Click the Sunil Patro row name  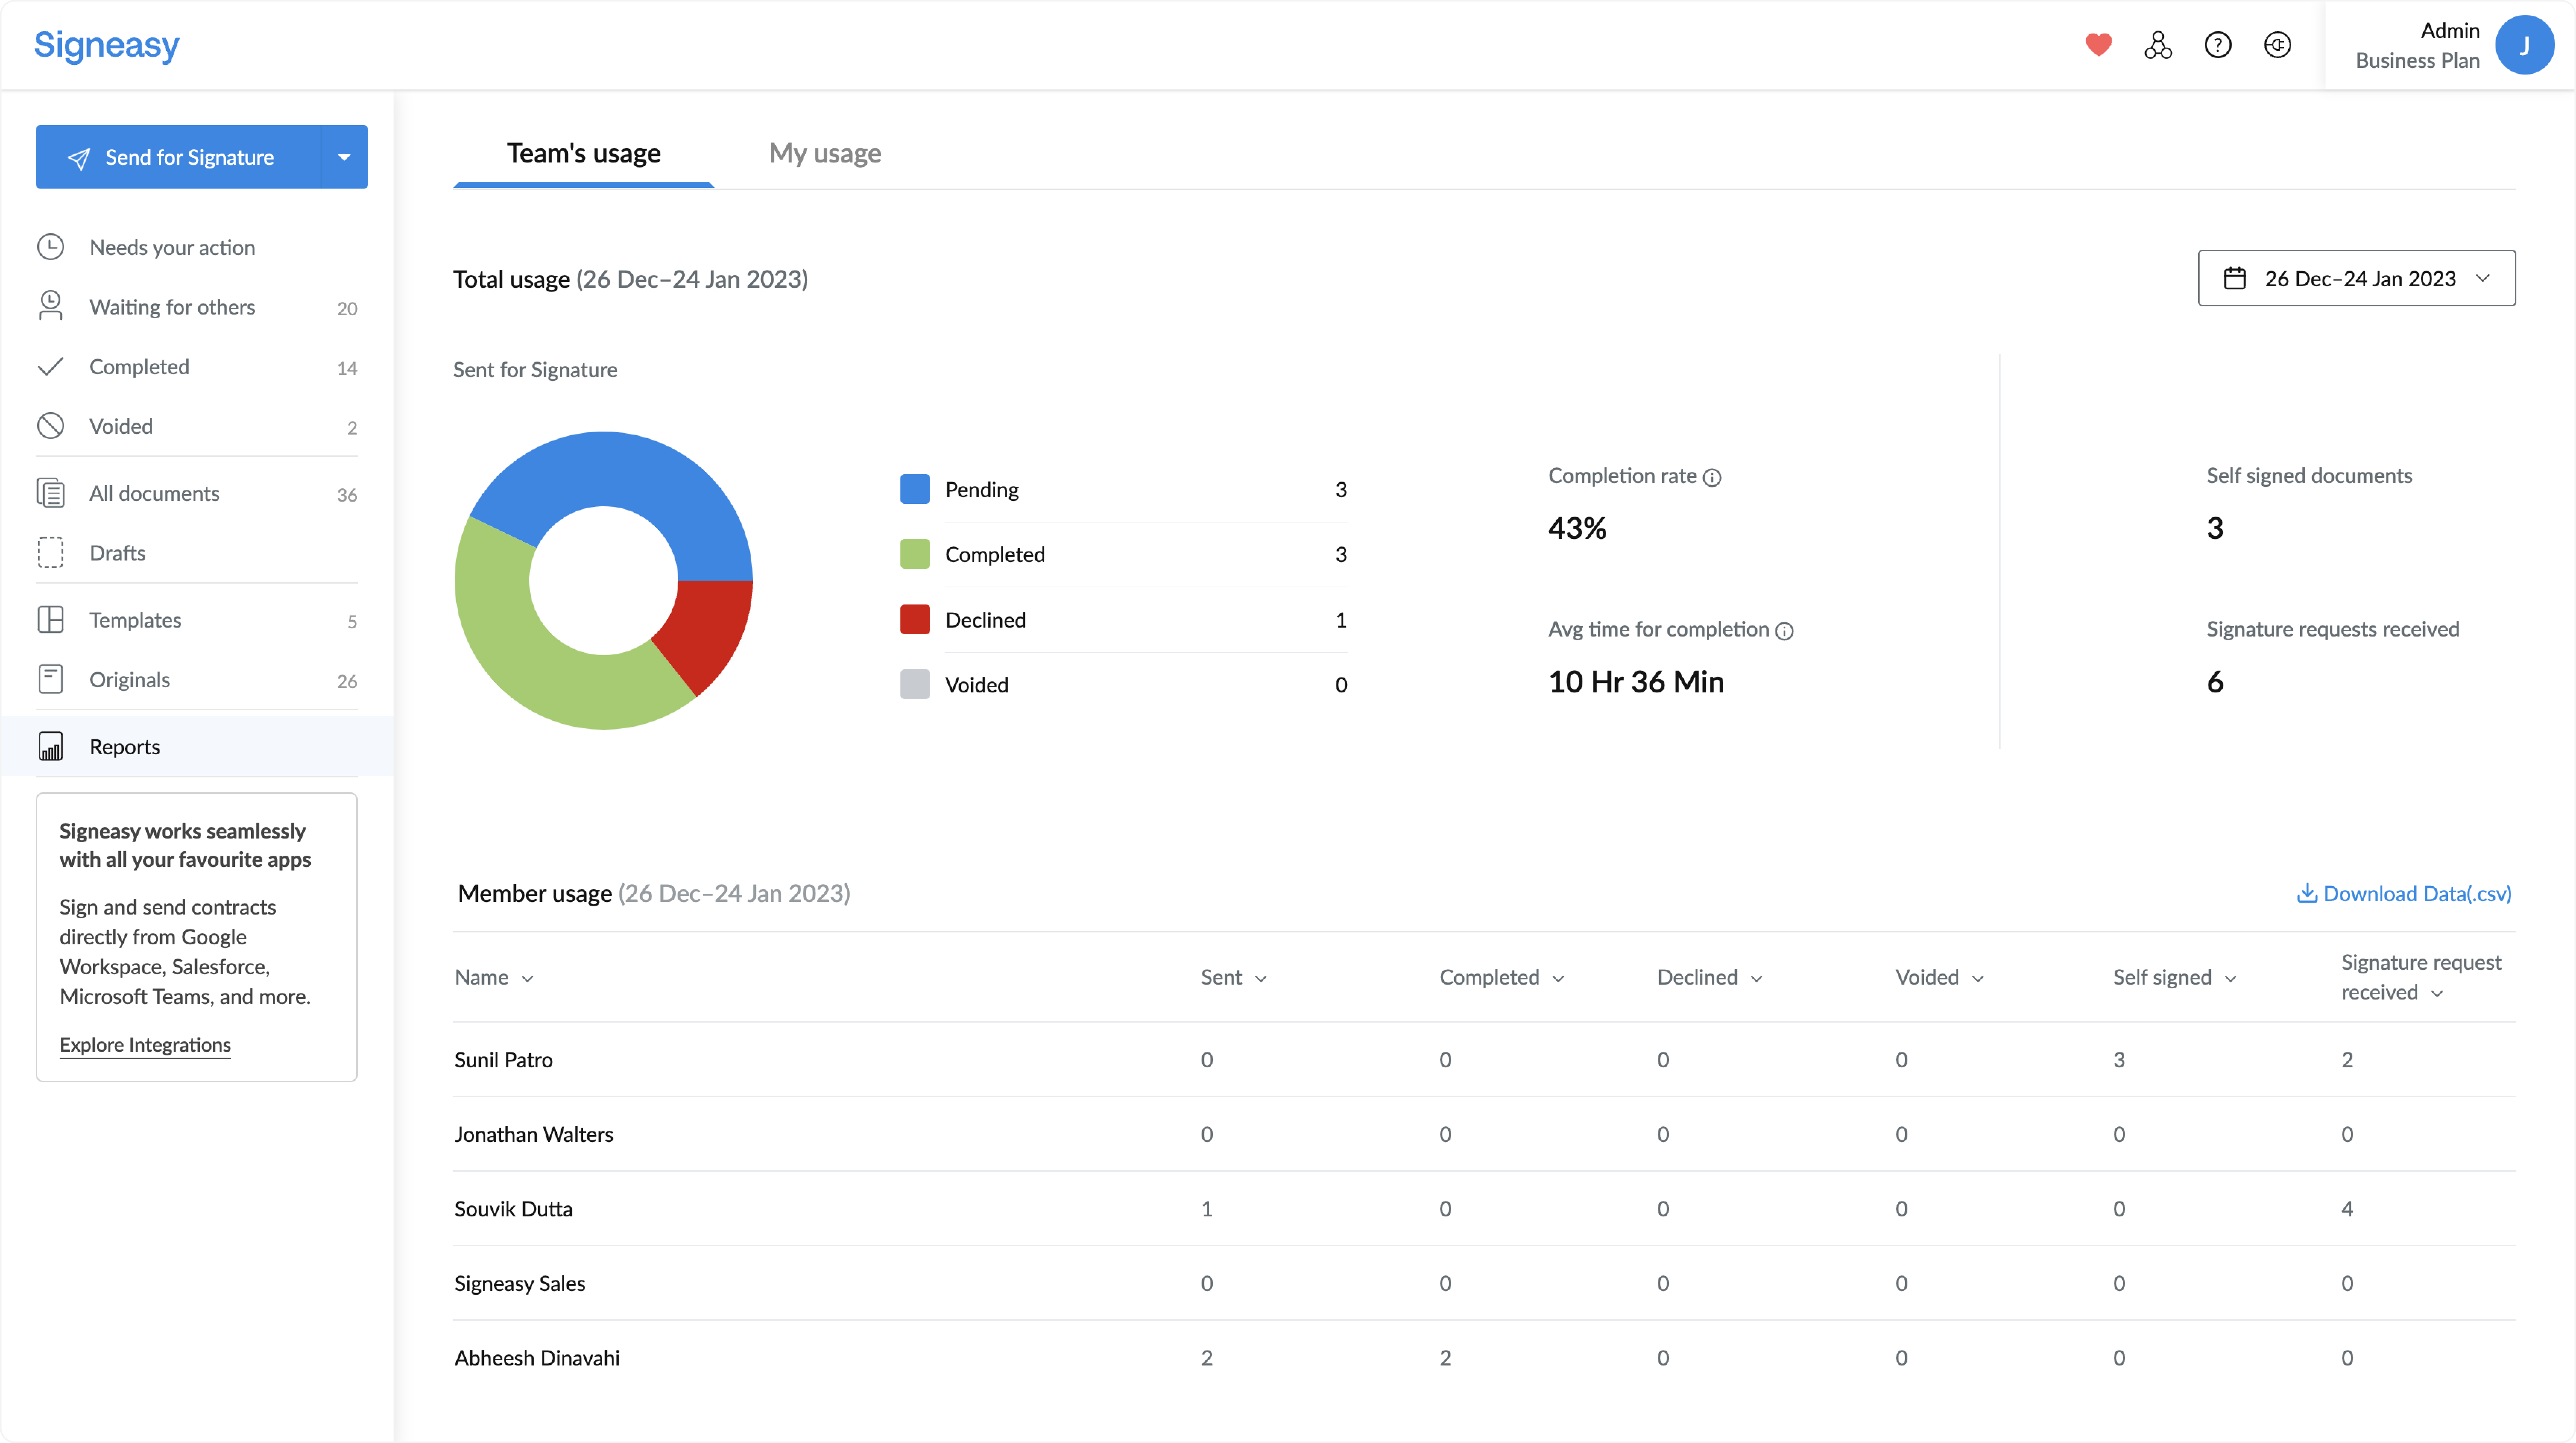(x=503, y=1060)
